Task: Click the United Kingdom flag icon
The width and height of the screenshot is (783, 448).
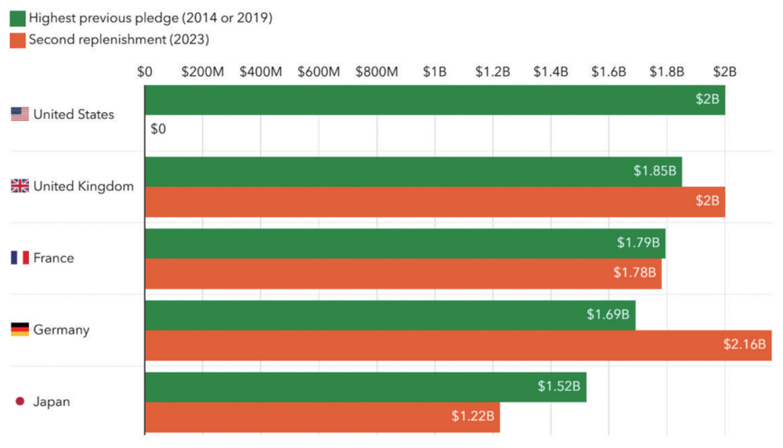Action: (x=20, y=186)
